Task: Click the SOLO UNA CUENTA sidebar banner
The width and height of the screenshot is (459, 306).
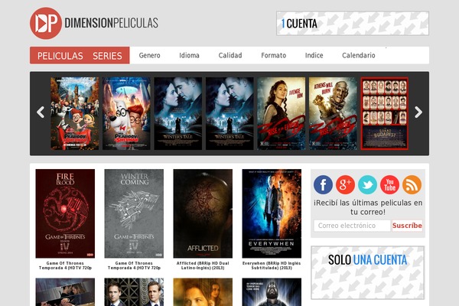Action: point(368,272)
